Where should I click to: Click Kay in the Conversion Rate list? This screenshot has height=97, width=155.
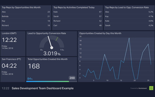click(107, 17)
